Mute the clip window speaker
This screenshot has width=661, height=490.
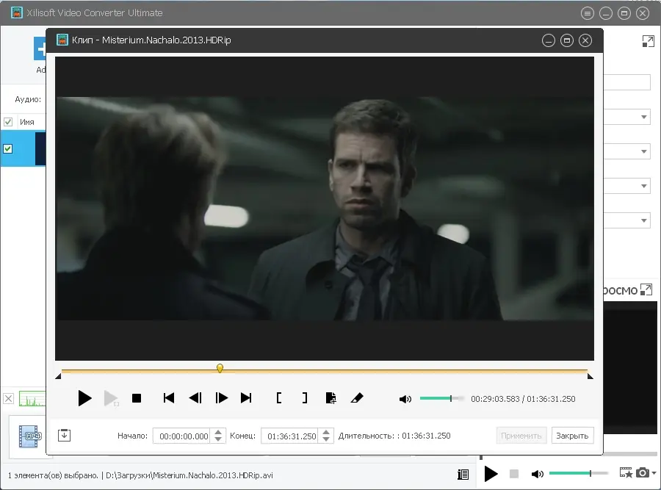(x=405, y=399)
